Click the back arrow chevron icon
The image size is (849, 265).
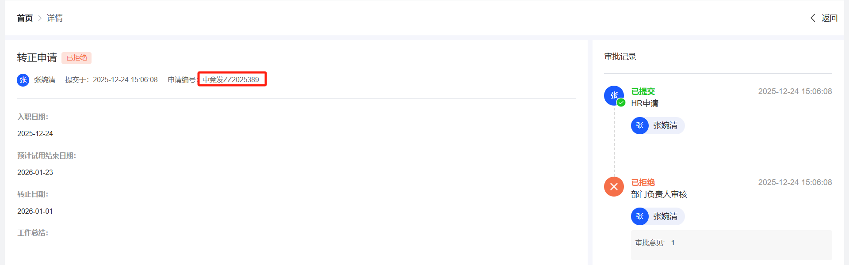(x=813, y=18)
